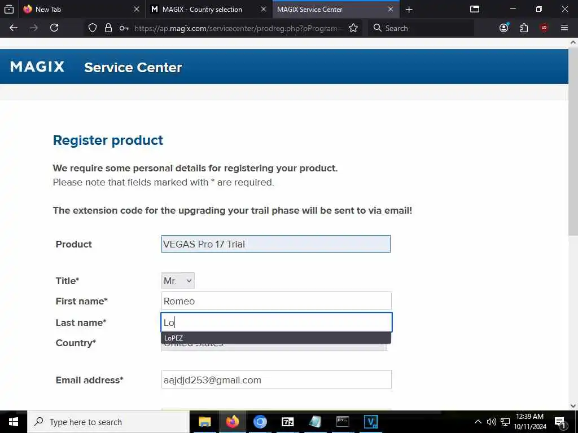Open the blue circular browser taskbar icon

(260, 422)
